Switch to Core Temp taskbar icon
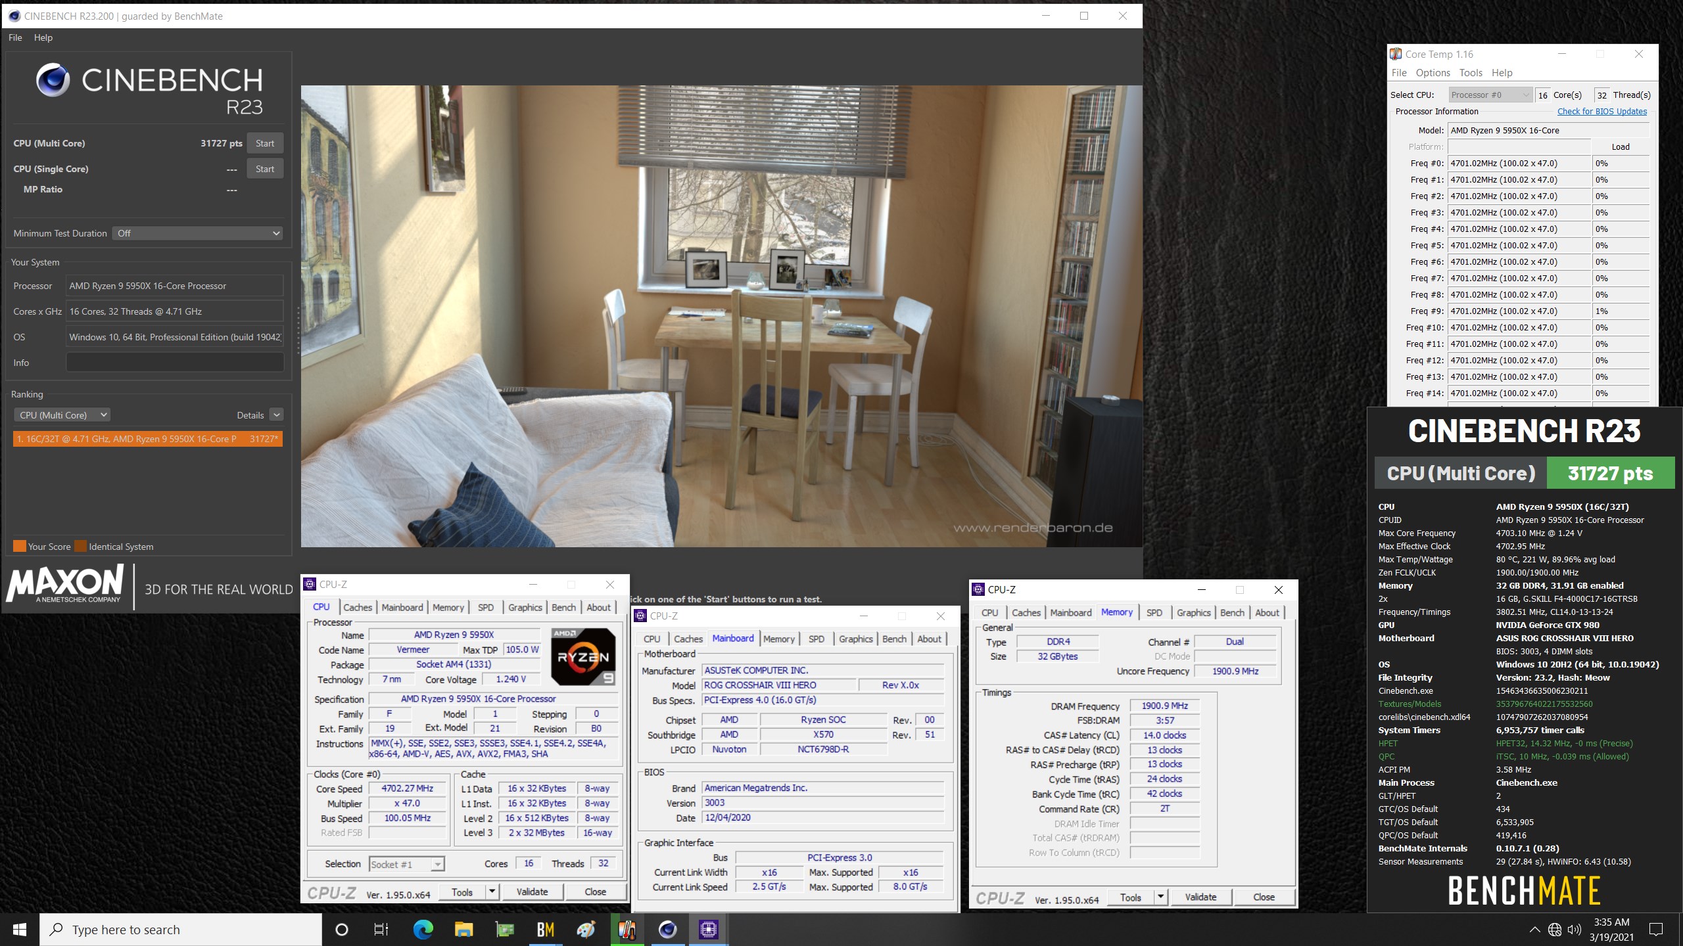1683x946 pixels. [627, 929]
